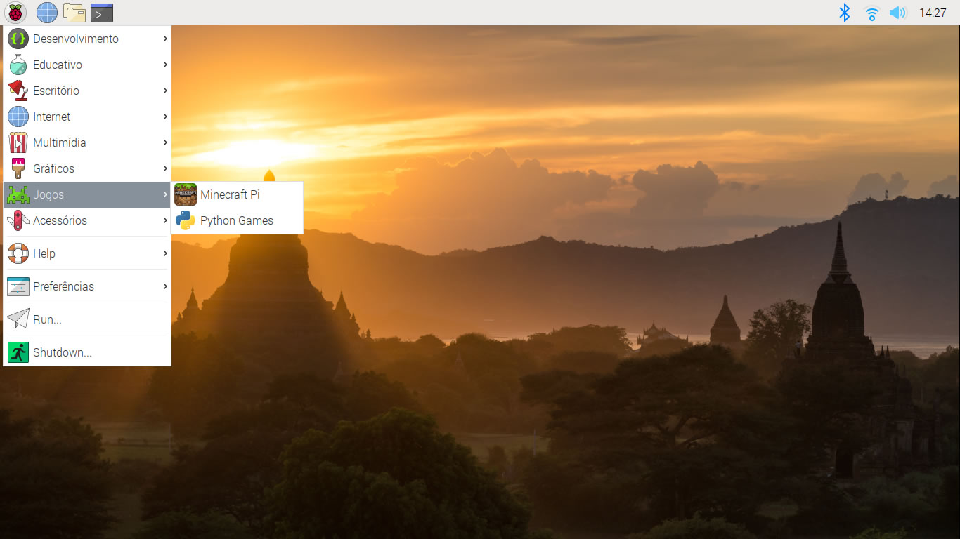Click the Run paper plane icon
The height and width of the screenshot is (539, 960).
point(18,319)
